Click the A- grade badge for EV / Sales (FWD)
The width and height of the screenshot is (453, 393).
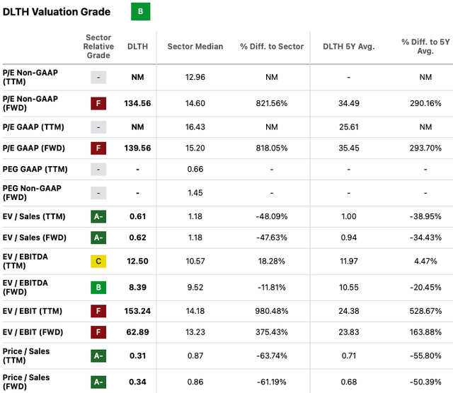(x=98, y=238)
